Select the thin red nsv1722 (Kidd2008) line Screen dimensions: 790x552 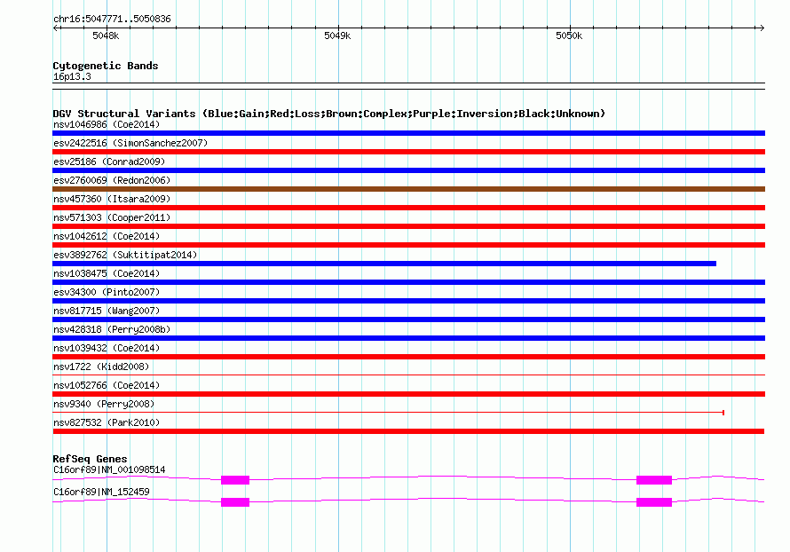[408, 375]
